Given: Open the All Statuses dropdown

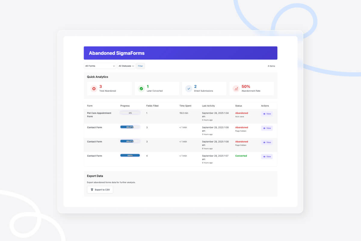Looking at the screenshot, I should click(x=126, y=66).
